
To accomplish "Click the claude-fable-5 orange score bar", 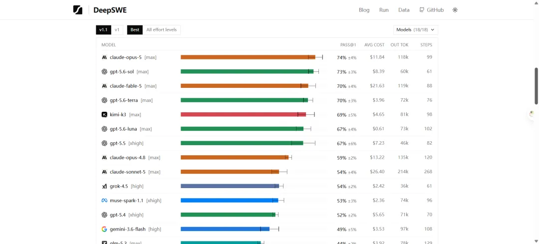I will point(245,86).
